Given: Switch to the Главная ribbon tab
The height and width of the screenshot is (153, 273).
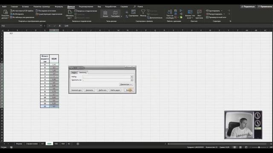Looking at the screenshot, I should pyautogui.click(x=14, y=7).
